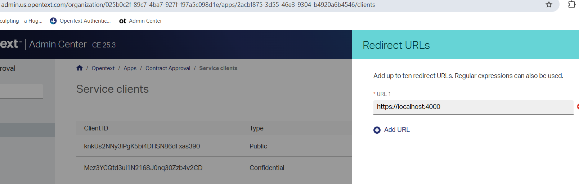The image size is (579, 184).
Task: Click the sculpting Hugging bookmark
Action: 21,21
